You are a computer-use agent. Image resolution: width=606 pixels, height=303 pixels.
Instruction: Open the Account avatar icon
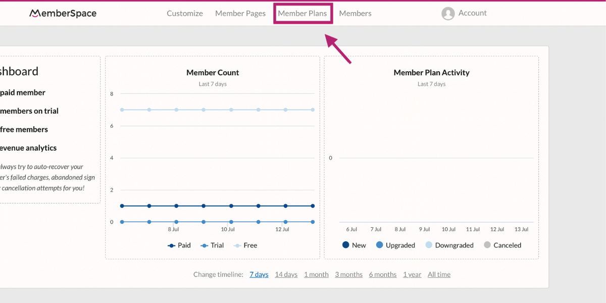(x=448, y=14)
